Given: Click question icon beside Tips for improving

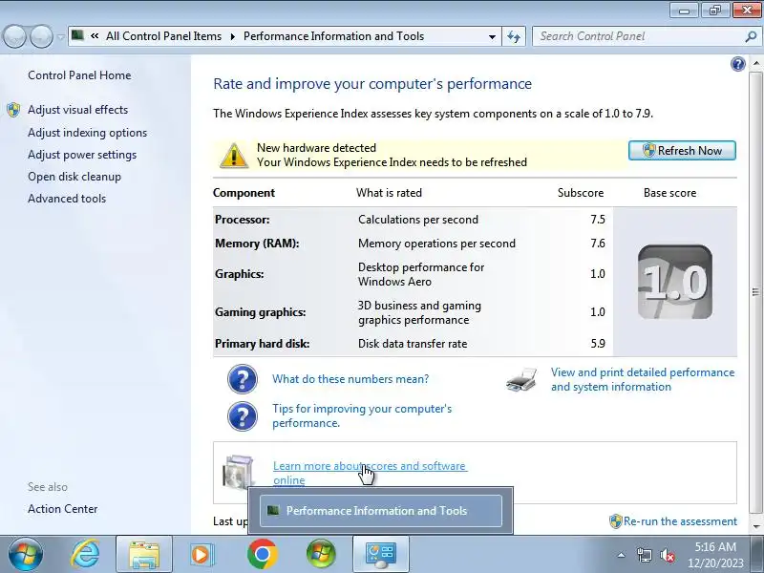Looking at the screenshot, I should 243,416.
